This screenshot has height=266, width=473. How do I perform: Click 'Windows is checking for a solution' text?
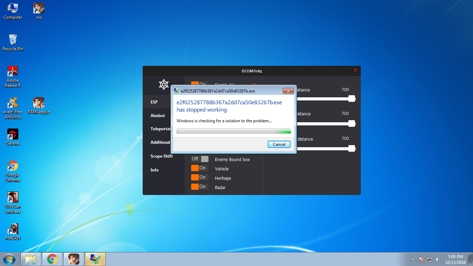(x=224, y=121)
